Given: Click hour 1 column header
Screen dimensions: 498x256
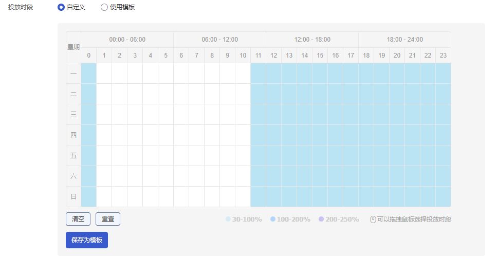Looking at the screenshot, I should [104, 56].
